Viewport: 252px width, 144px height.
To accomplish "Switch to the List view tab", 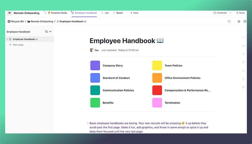I will coord(105,13).
